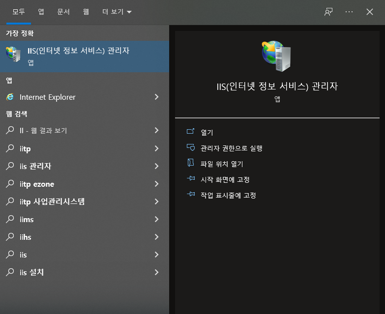Click the 'Internet Explorer' result text
The image size is (385, 314).
point(47,97)
